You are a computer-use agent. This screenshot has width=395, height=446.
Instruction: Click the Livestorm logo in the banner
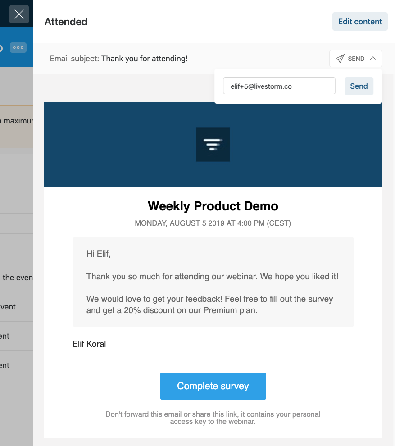[x=213, y=145]
